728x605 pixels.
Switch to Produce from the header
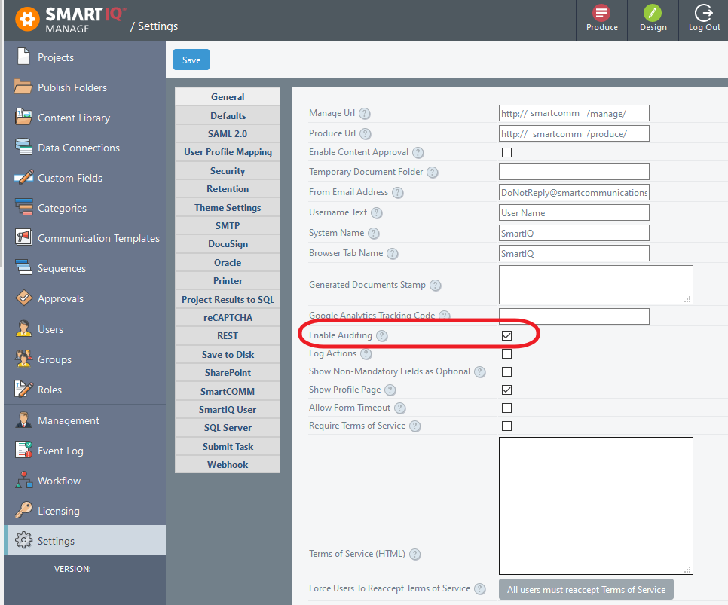(601, 18)
